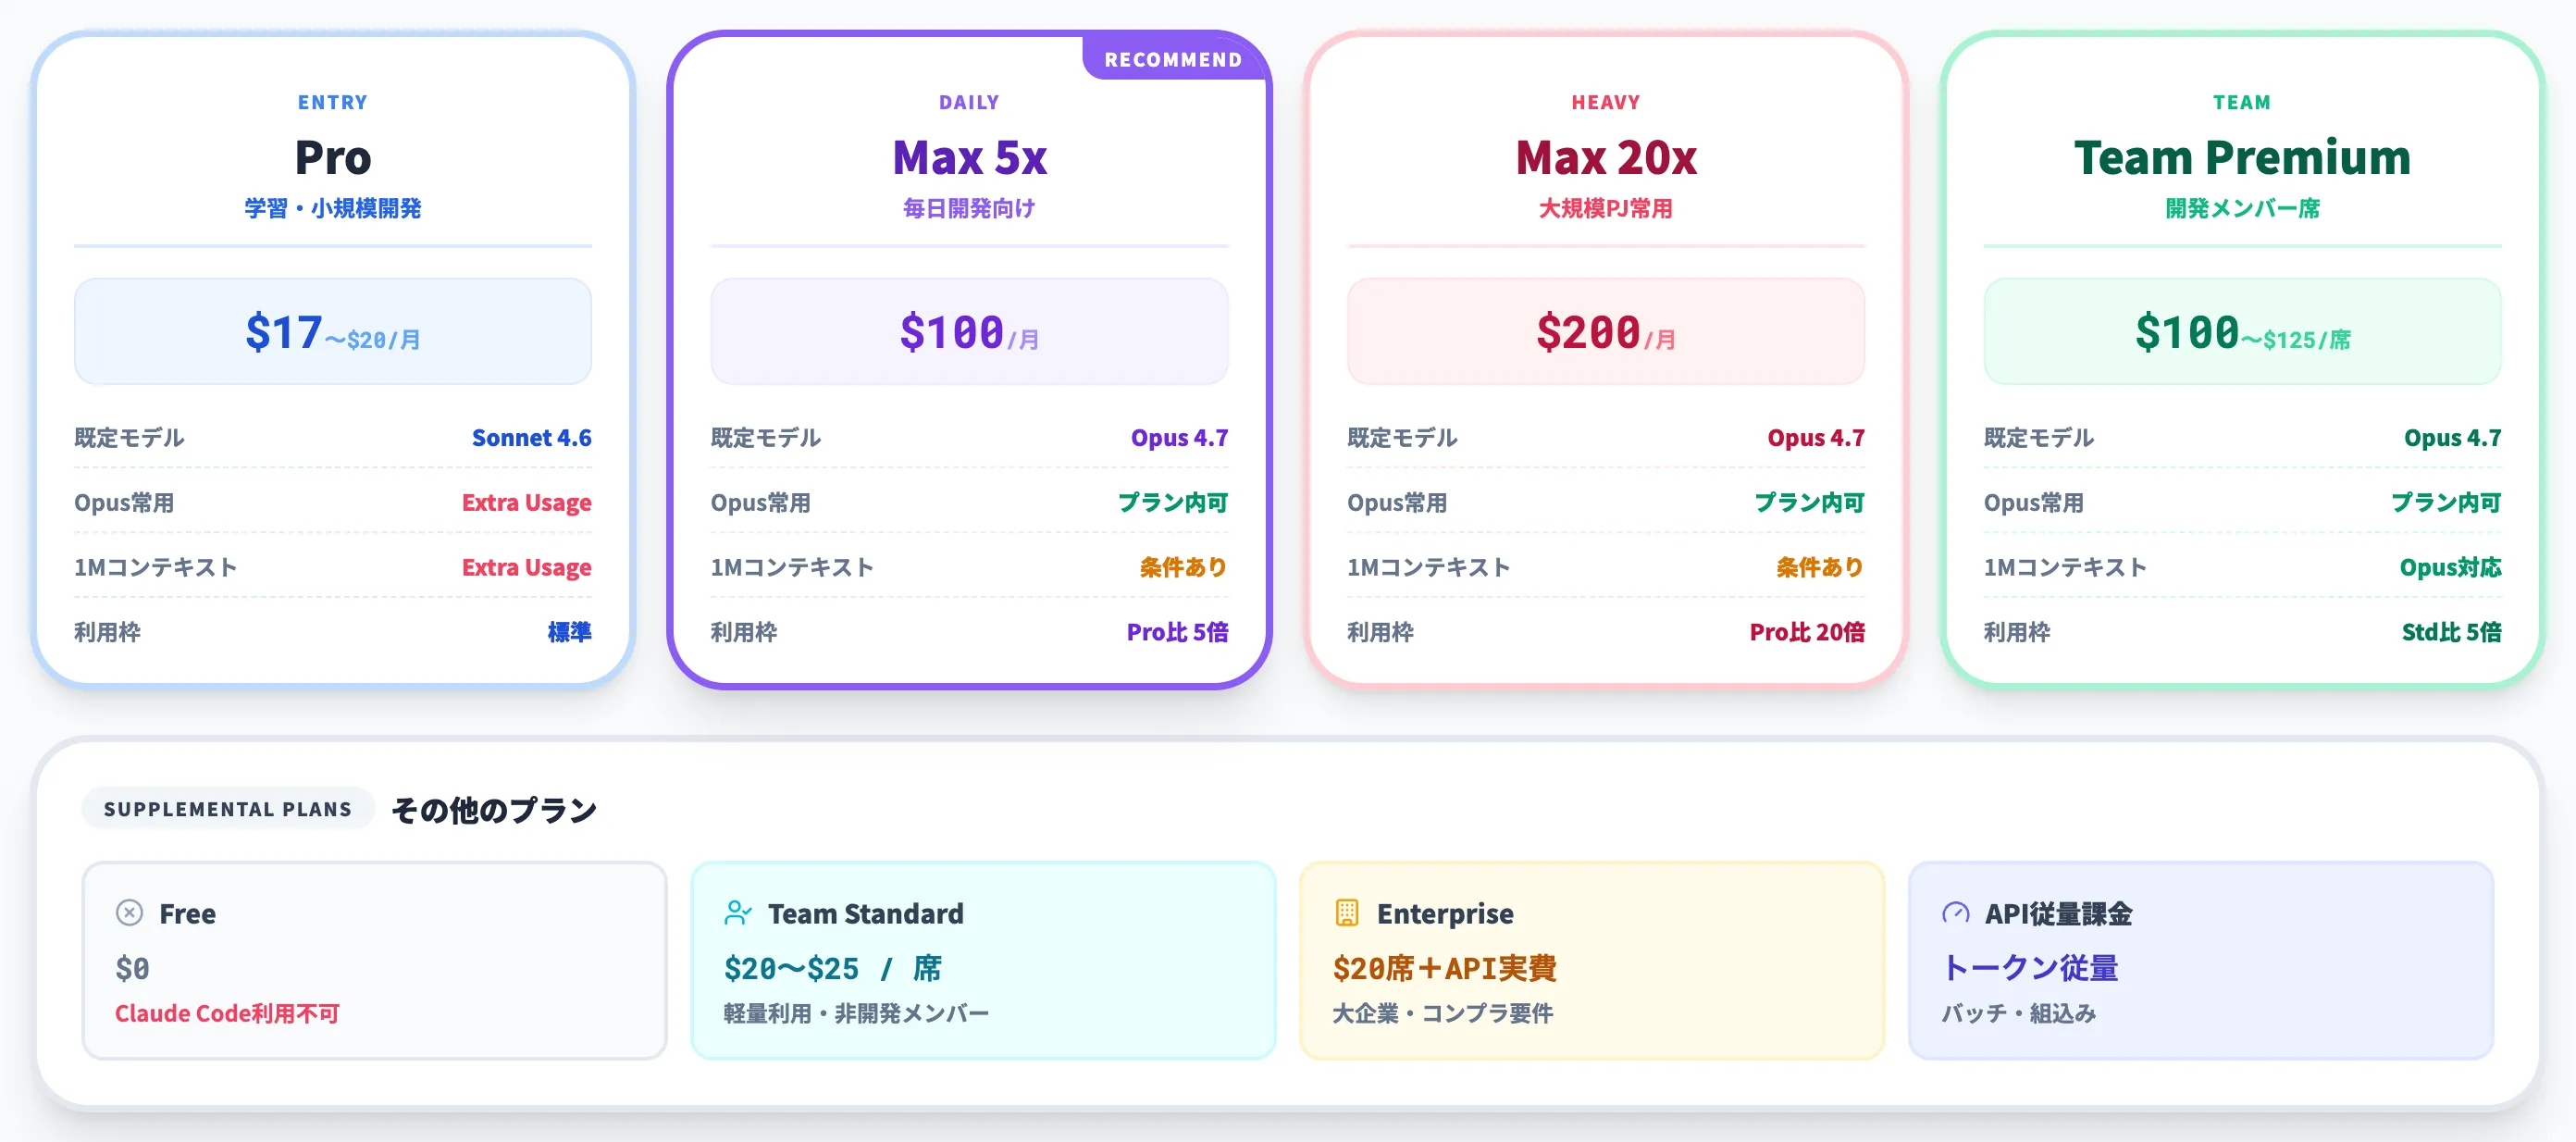
Task: Click Extra Usage in Pro's Opus常用 row
Action: tap(526, 502)
